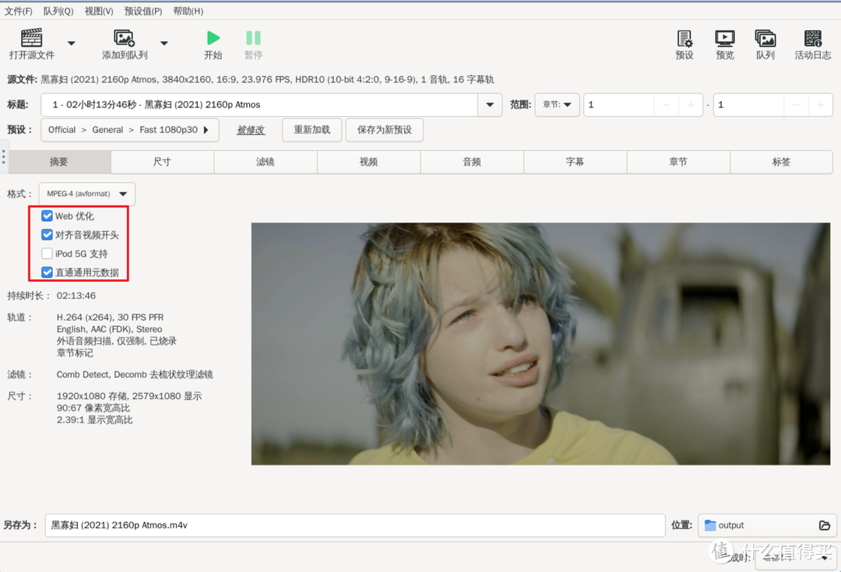Expand the title selection dropdown
The image size is (841, 572).
pyautogui.click(x=491, y=104)
